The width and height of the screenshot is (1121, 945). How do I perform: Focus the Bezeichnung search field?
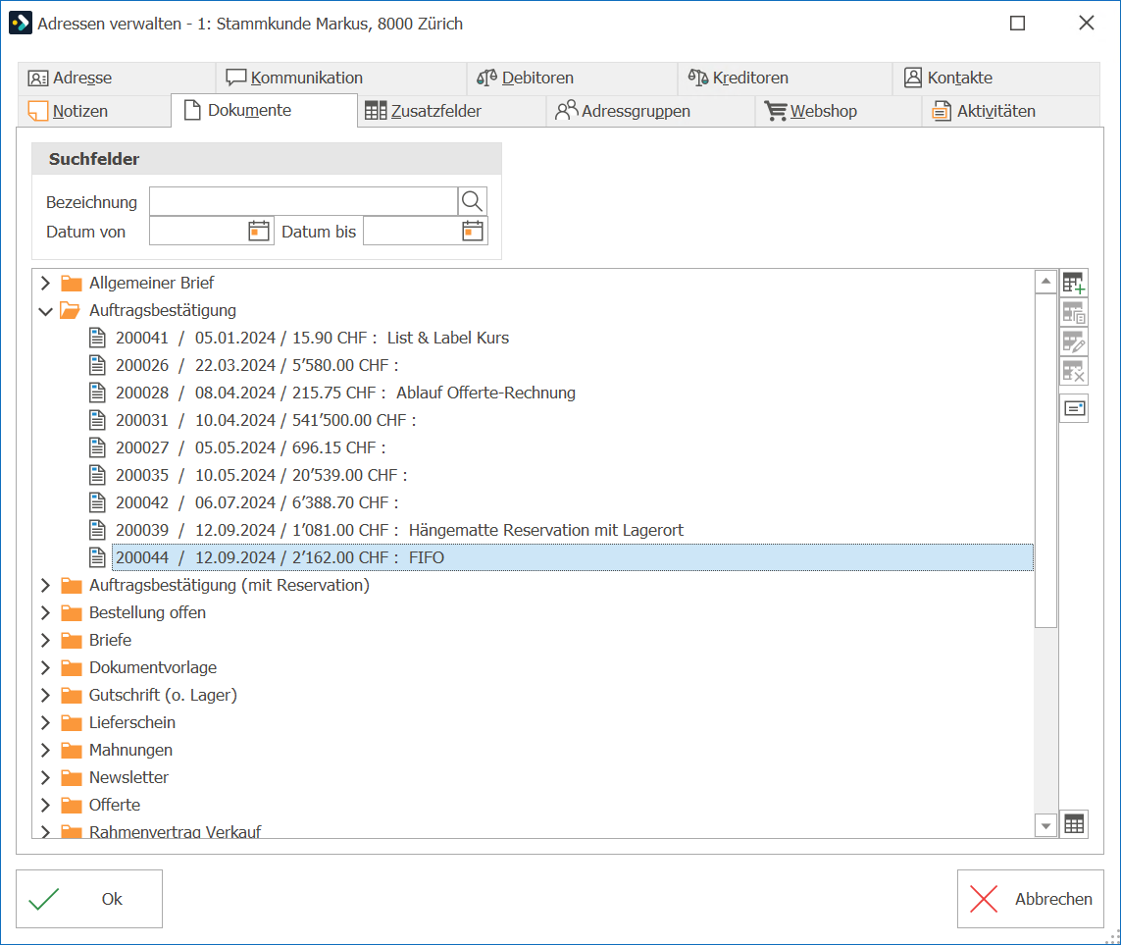[x=303, y=202]
